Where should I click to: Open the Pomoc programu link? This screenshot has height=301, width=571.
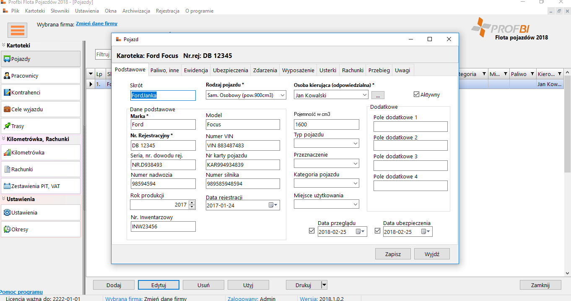(x=21, y=292)
